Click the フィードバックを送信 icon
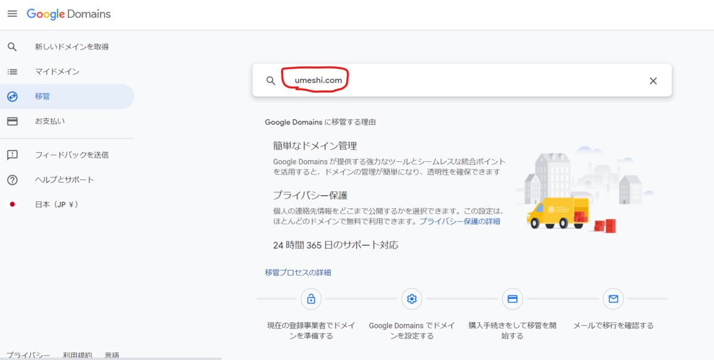 [12, 155]
